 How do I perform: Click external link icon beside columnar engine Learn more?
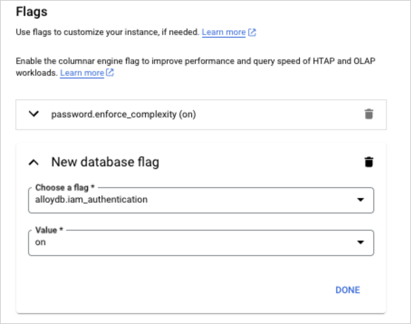click(x=110, y=73)
